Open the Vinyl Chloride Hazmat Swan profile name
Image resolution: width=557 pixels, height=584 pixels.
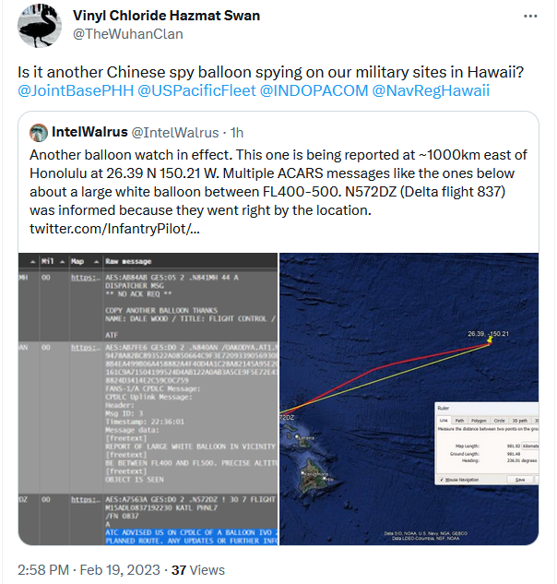166,16
